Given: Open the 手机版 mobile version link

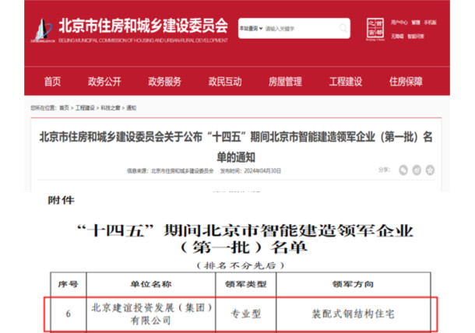Looking at the screenshot, I should pos(430,23).
